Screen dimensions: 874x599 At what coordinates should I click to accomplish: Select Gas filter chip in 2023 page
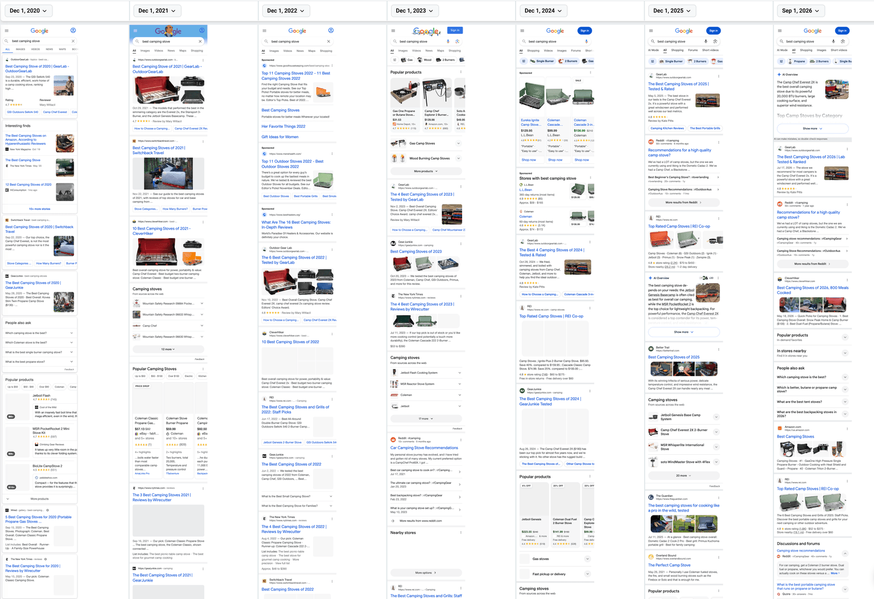[x=407, y=60]
